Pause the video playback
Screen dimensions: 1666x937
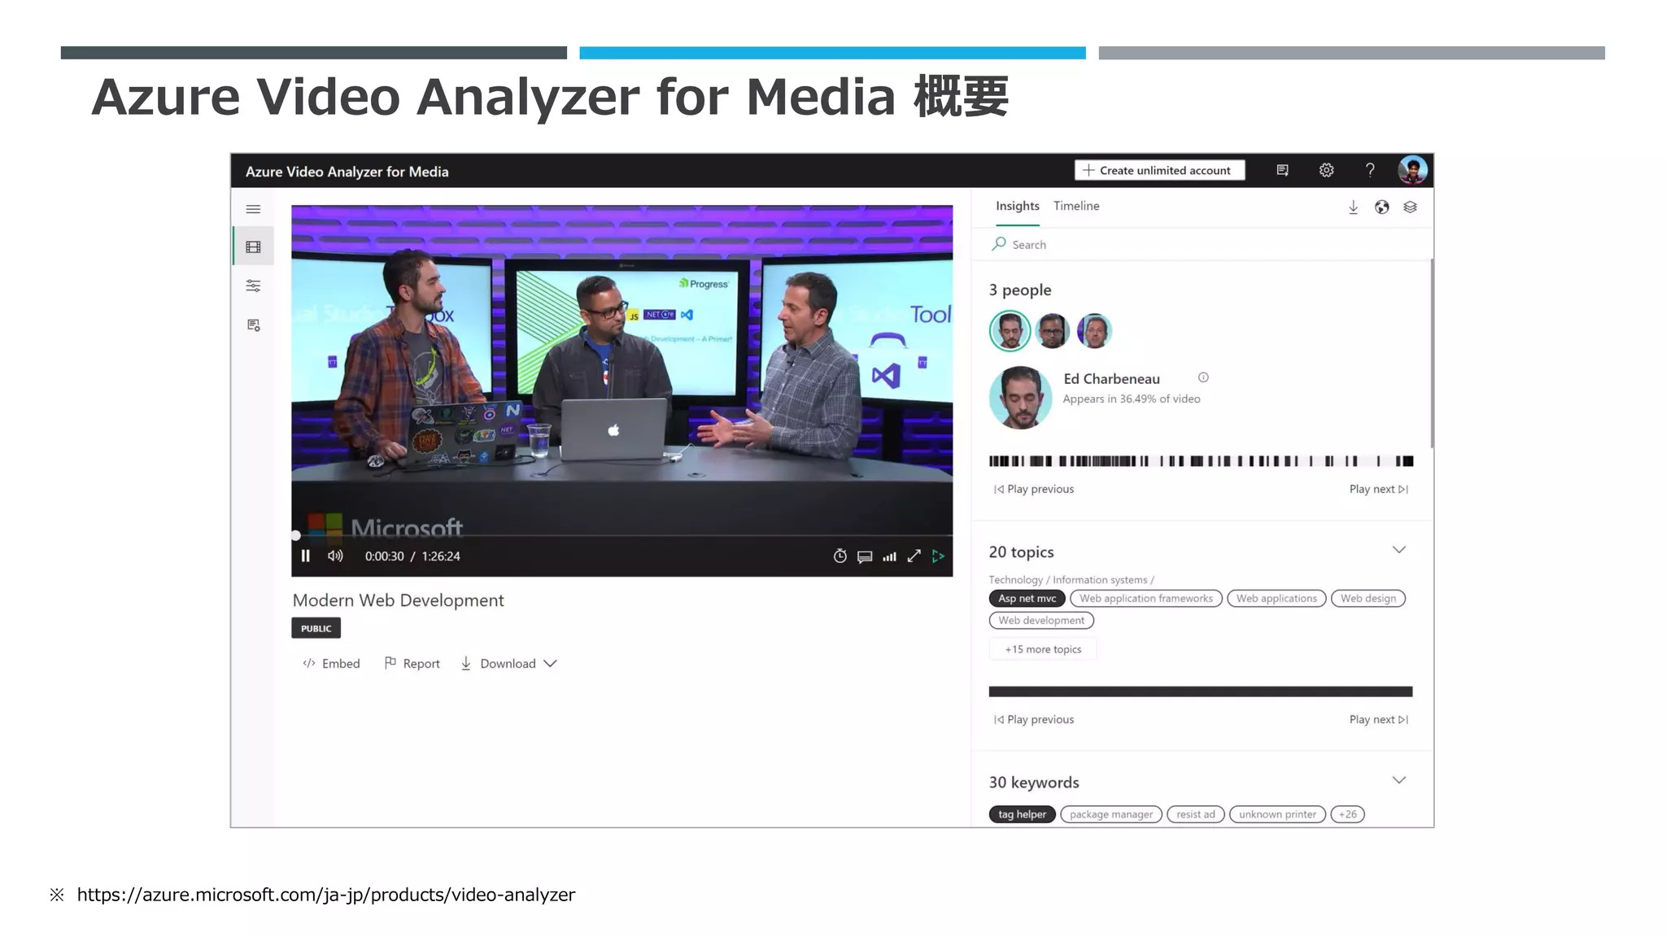point(305,556)
